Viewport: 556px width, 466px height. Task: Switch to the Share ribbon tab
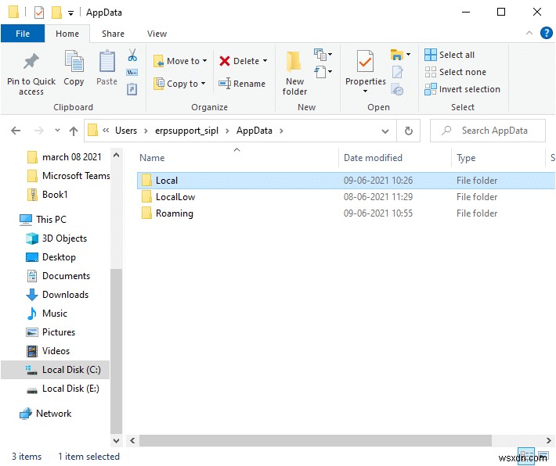pyautogui.click(x=113, y=34)
